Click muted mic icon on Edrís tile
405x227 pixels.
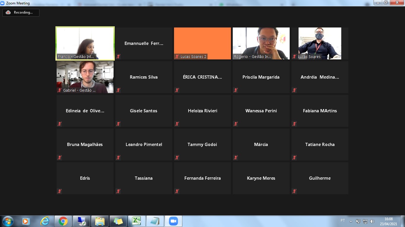click(60, 191)
